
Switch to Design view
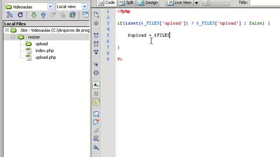coord(148,3)
